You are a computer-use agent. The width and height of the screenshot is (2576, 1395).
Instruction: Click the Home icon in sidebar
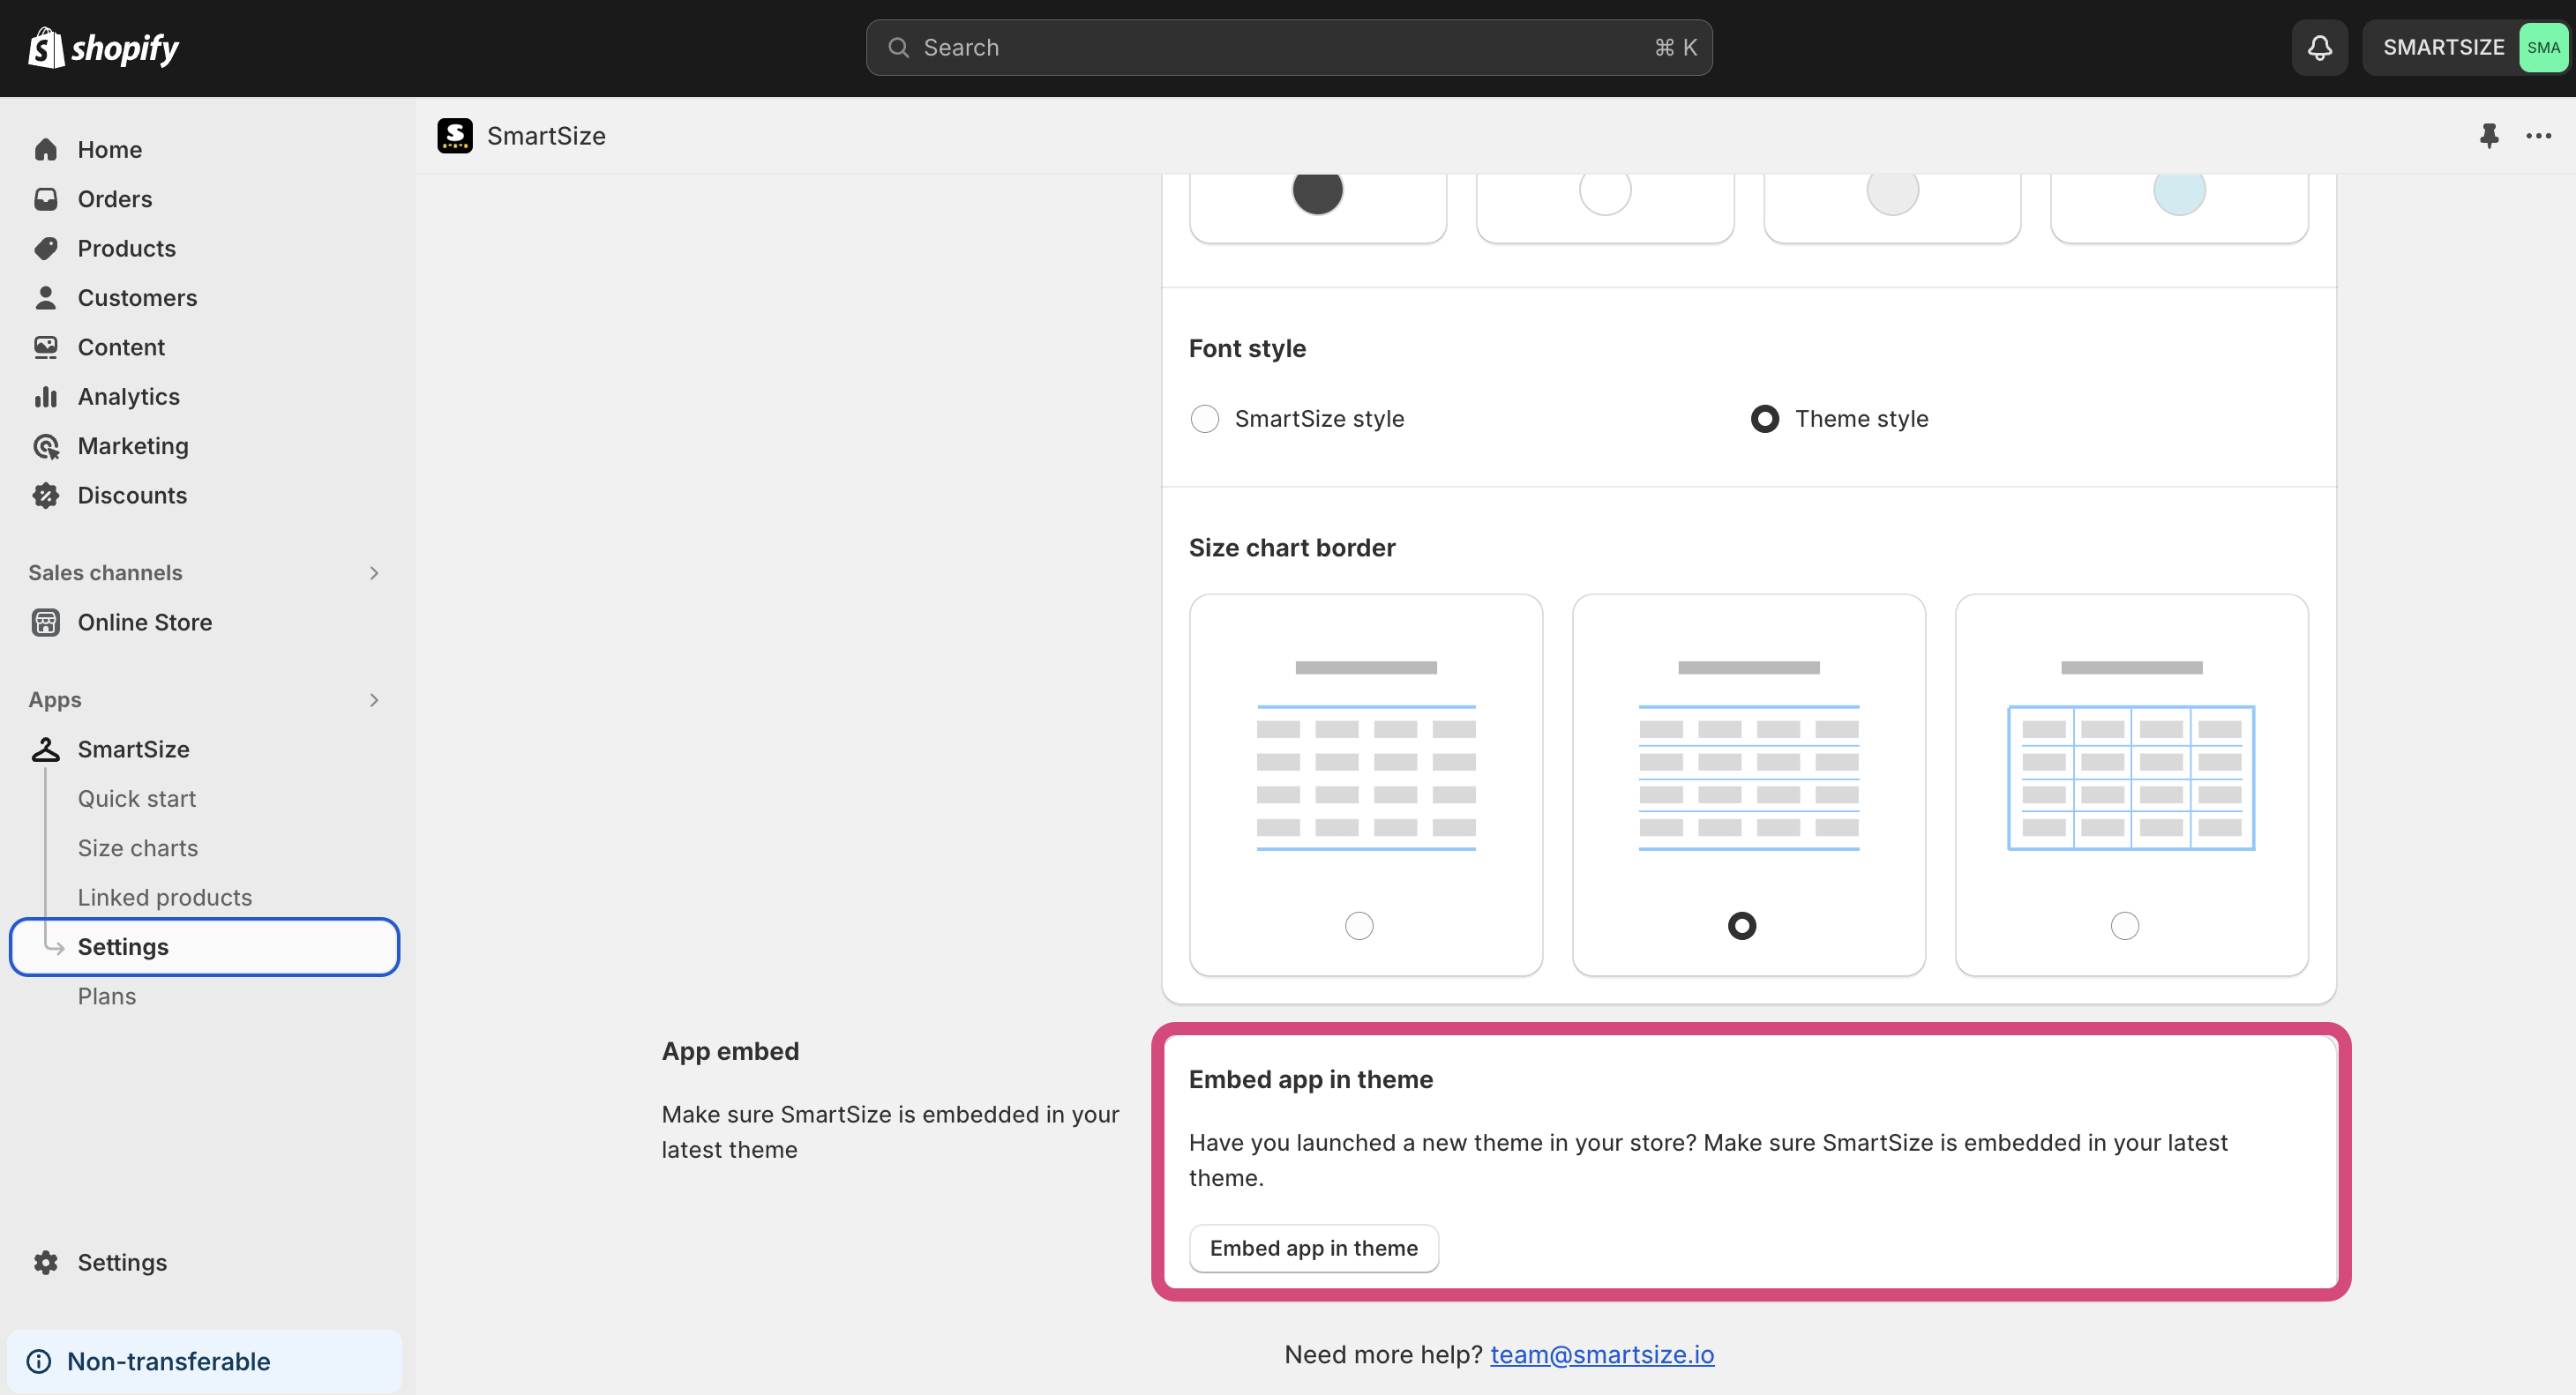click(x=46, y=149)
